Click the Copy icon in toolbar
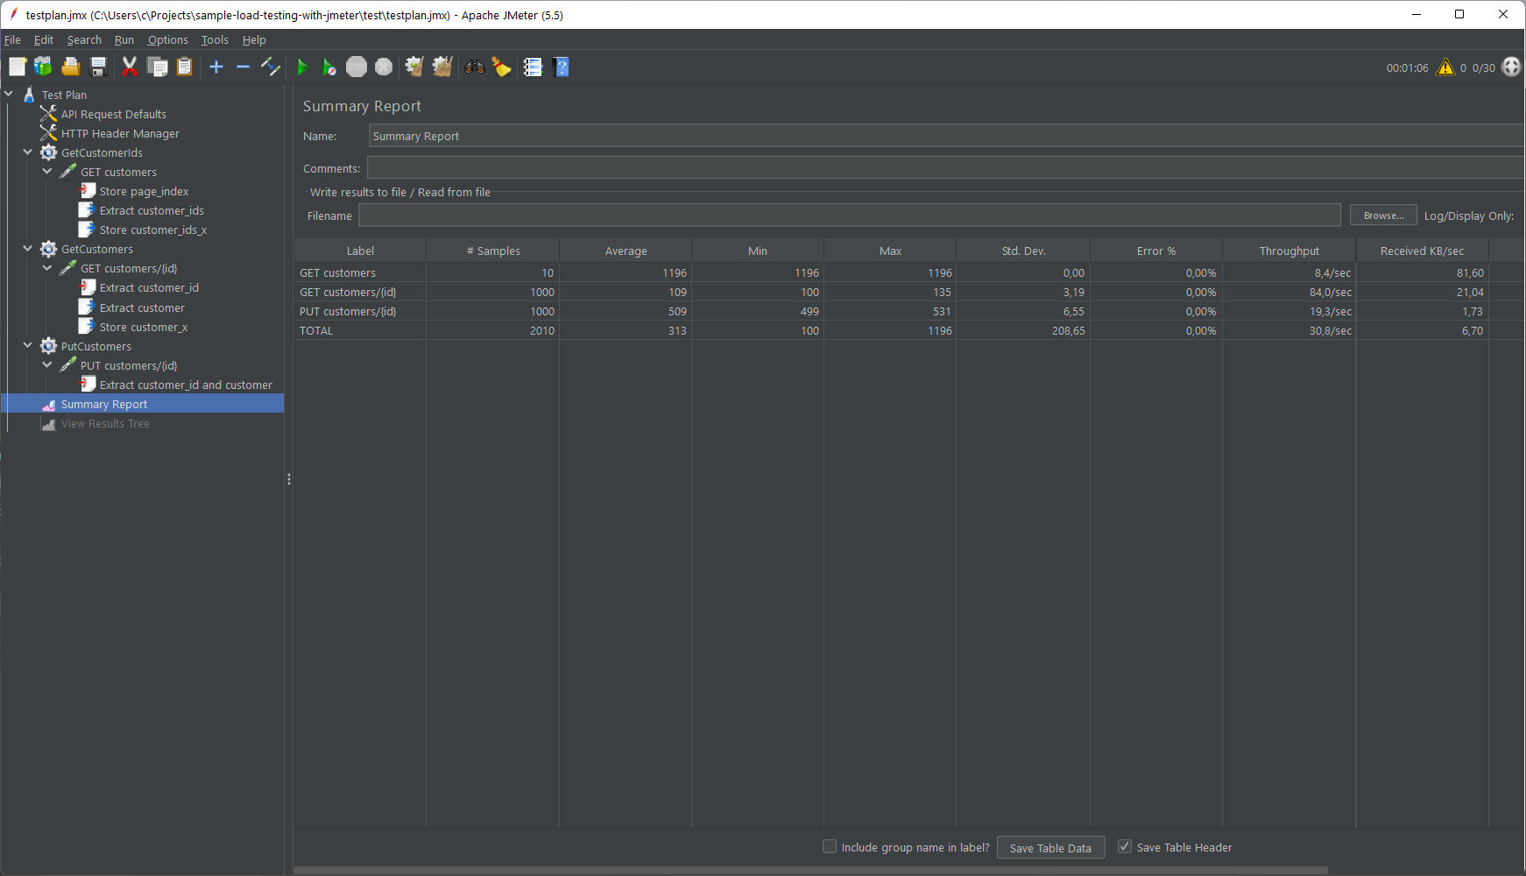 click(x=158, y=67)
